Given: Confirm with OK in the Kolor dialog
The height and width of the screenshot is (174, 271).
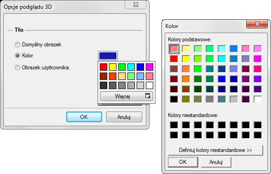Looking at the screenshot, I should point(183,162).
